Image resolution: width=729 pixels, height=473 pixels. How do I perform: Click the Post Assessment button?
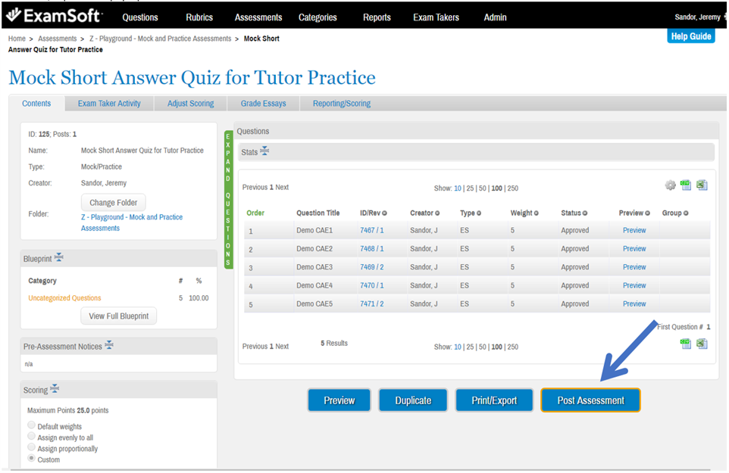pos(590,400)
